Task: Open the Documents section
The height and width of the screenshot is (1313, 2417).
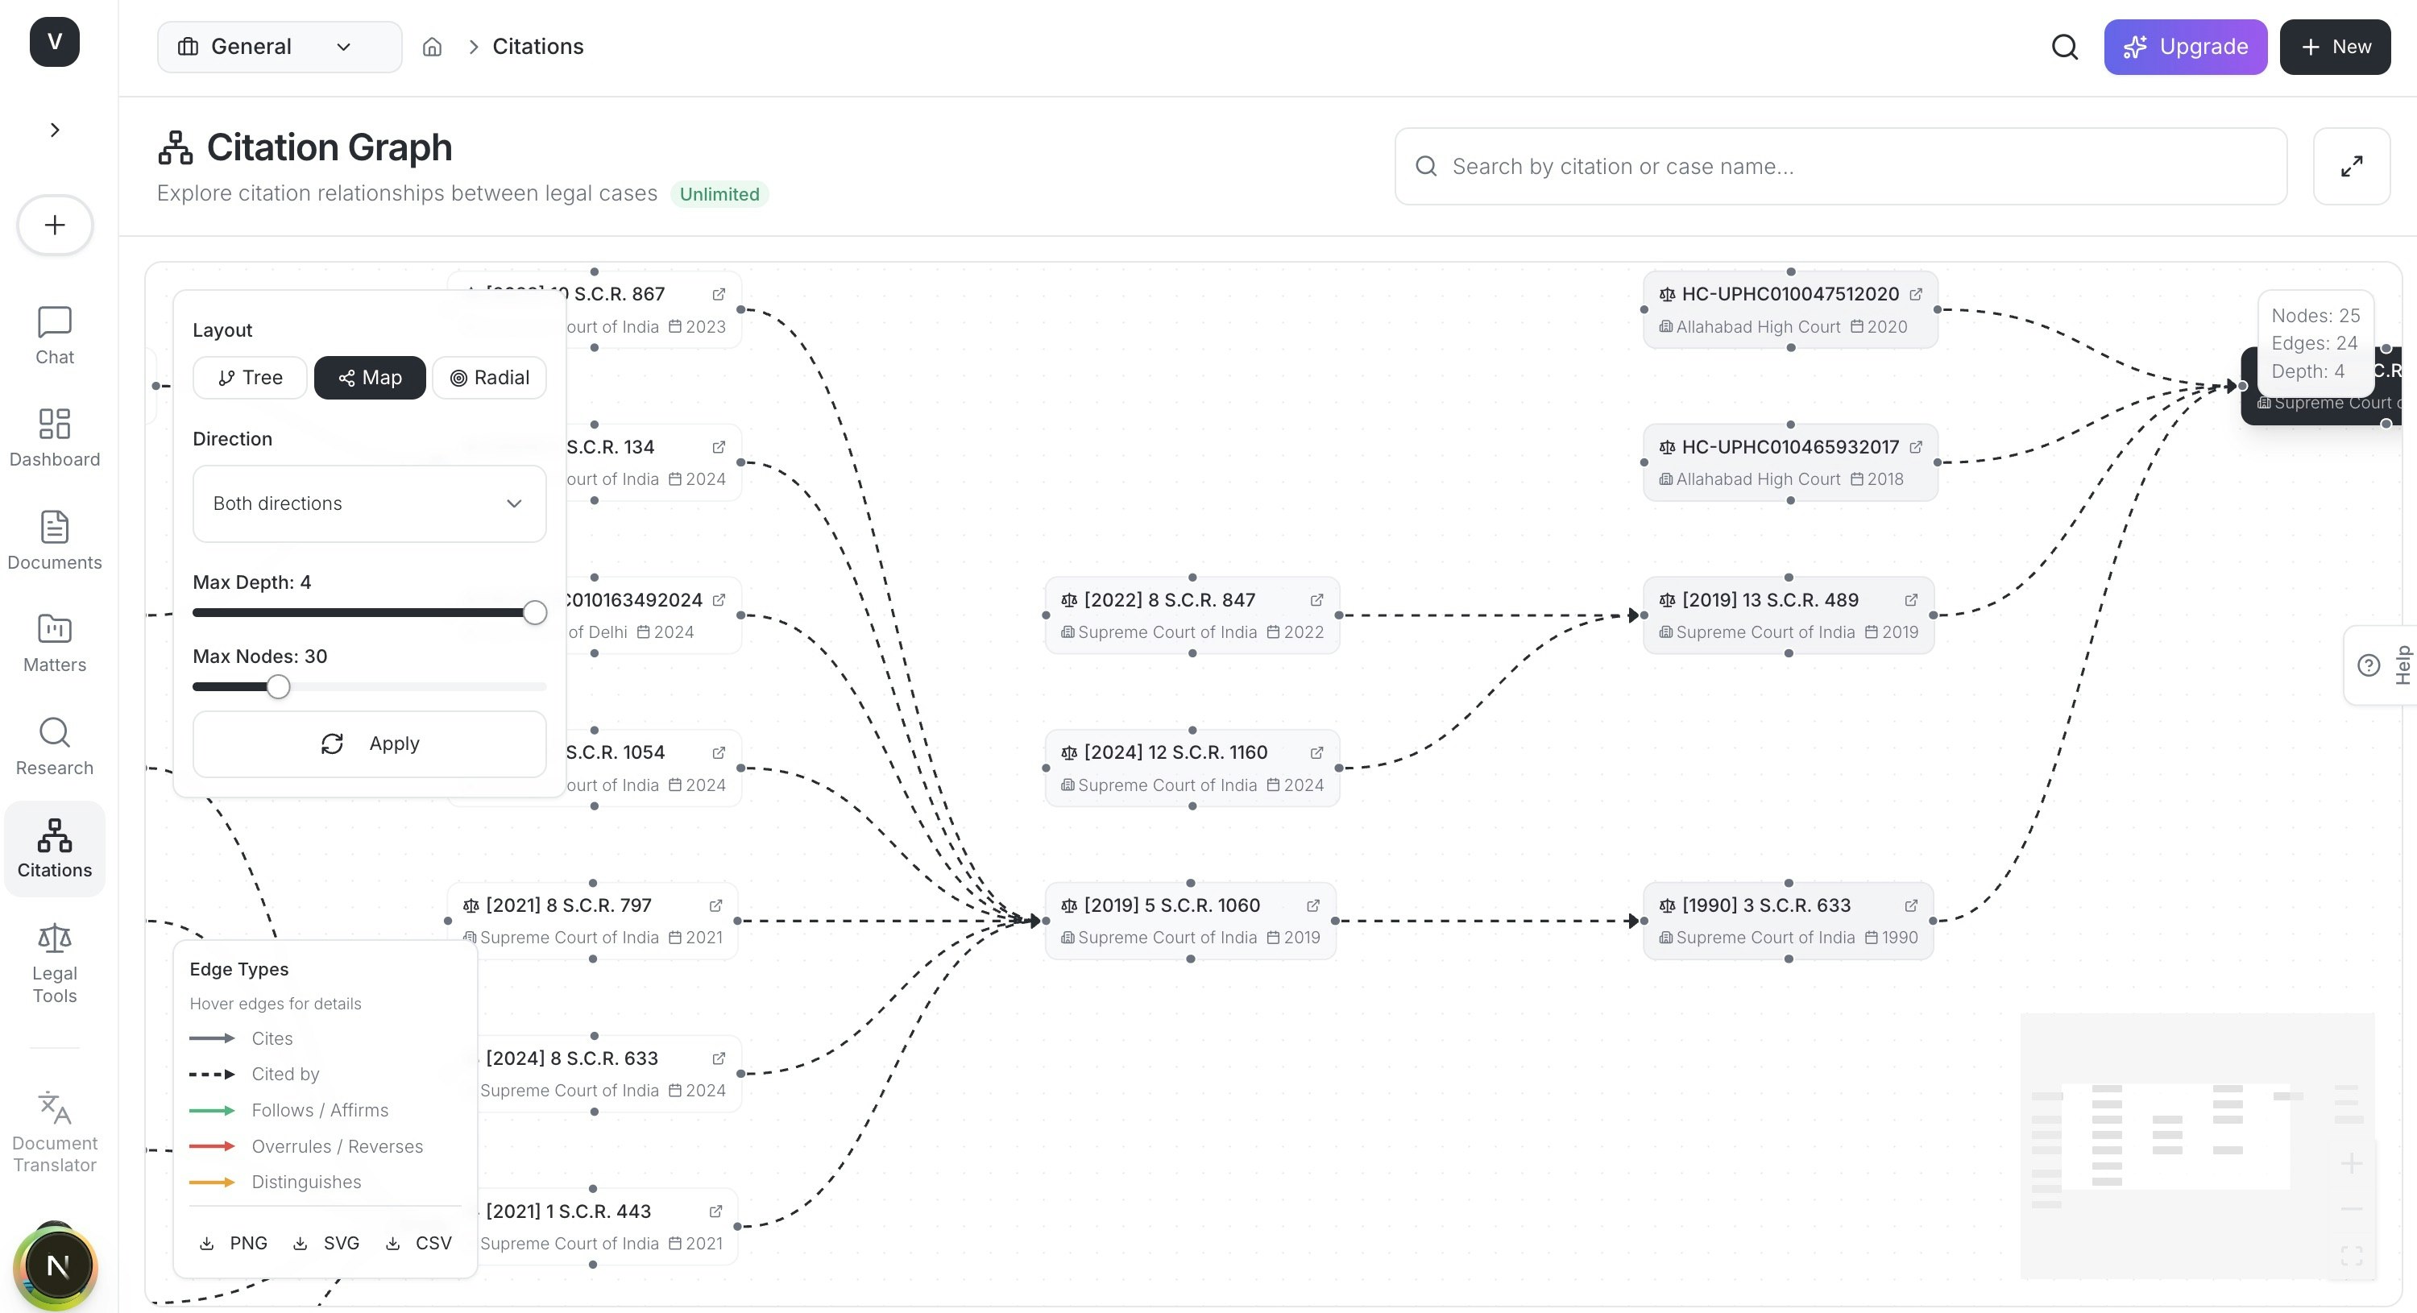Action: tap(53, 541)
